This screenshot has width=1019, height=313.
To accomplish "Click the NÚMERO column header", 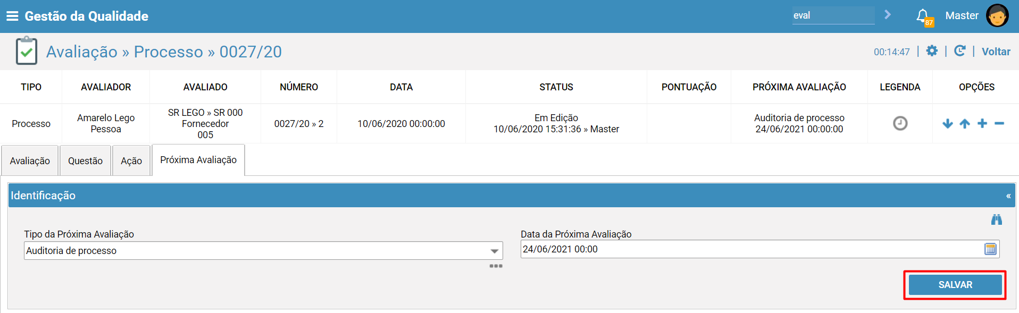I will pyautogui.click(x=299, y=87).
